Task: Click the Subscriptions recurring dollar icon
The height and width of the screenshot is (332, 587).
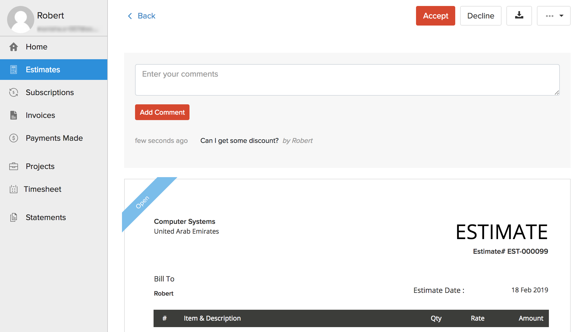Action: [x=14, y=92]
